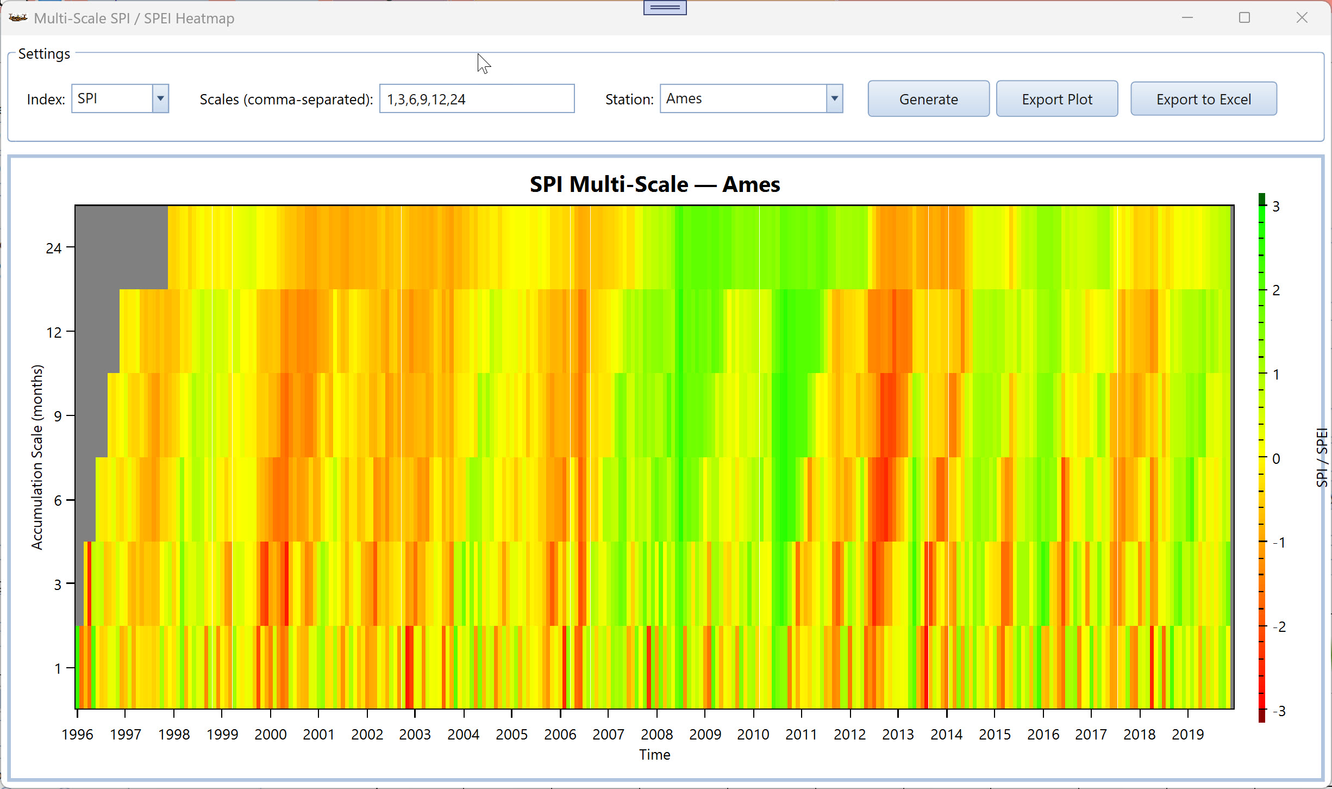
Task: Click the app icon in title bar
Action: click(18, 18)
